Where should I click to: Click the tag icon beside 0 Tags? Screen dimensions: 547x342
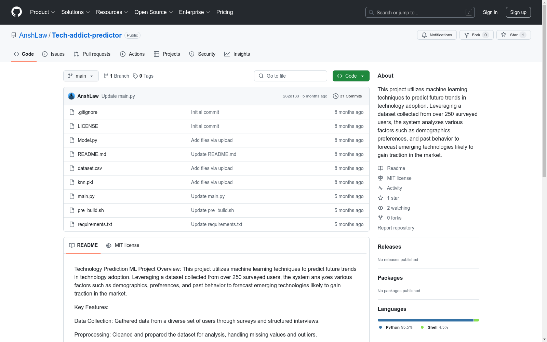[x=135, y=76]
